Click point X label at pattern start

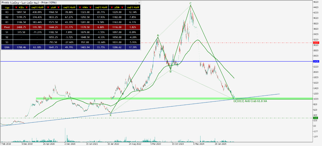point(110,115)
